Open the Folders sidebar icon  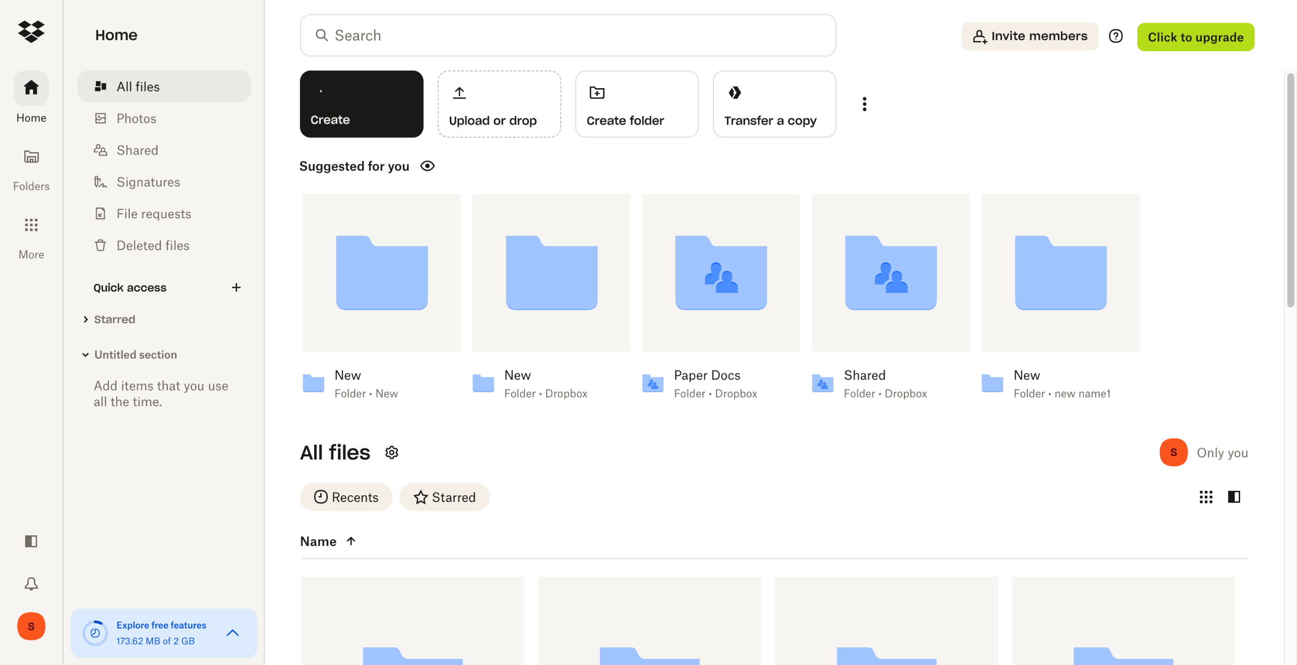point(31,157)
